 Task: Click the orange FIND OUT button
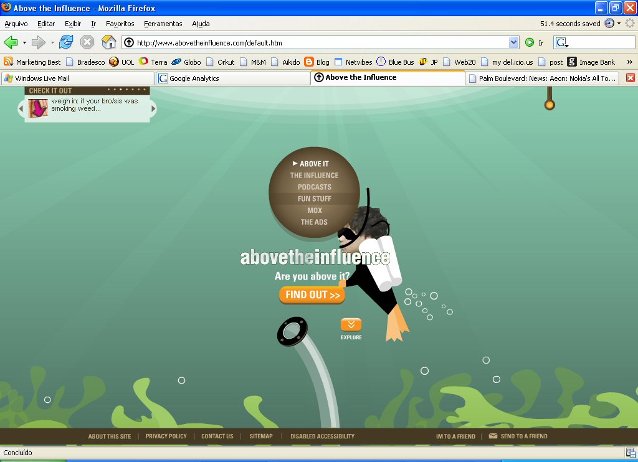(312, 295)
